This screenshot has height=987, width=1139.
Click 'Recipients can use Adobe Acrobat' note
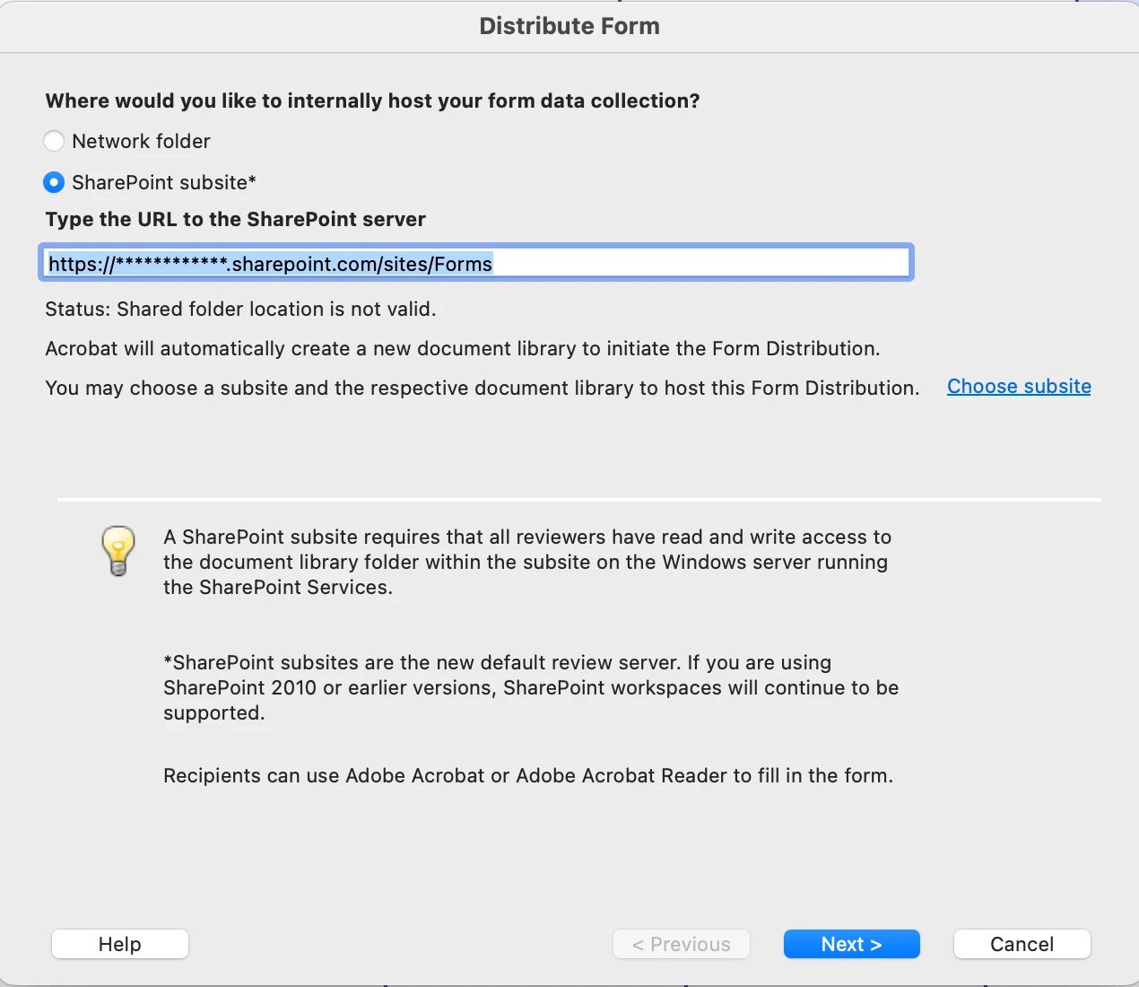(528, 776)
